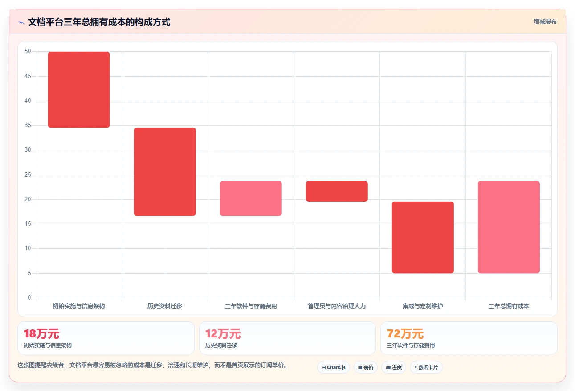Click the y-axis value 50

(x=28, y=52)
